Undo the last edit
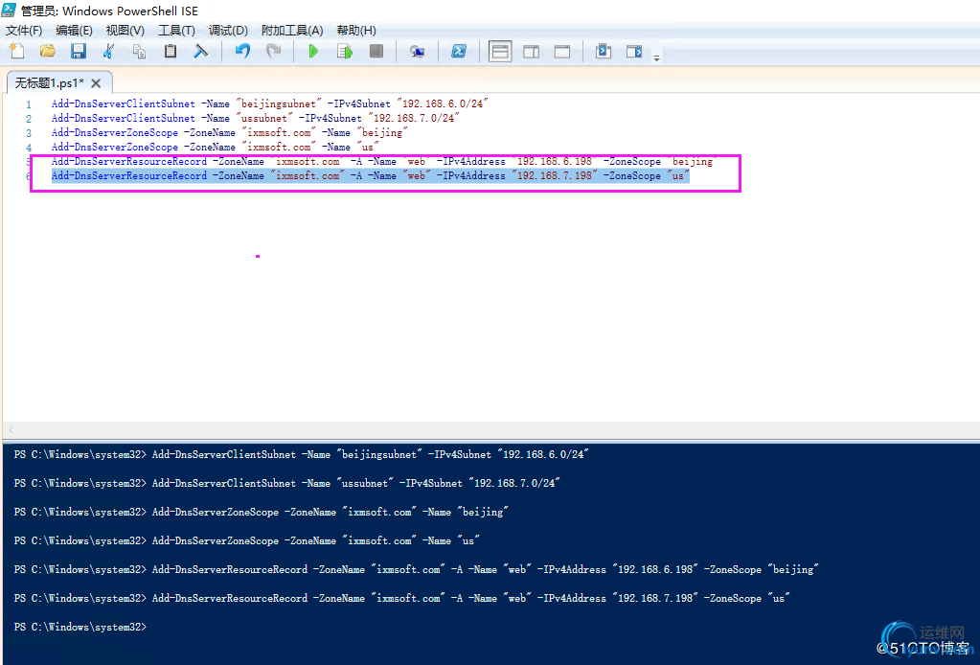Image resolution: width=980 pixels, height=665 pixels. pyautogui.click(x=242, y=51)
